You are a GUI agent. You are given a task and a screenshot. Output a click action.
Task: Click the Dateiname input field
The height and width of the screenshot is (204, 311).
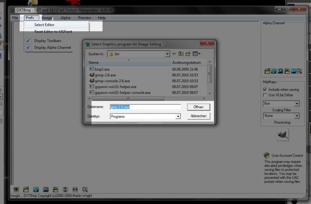[145, 107]
